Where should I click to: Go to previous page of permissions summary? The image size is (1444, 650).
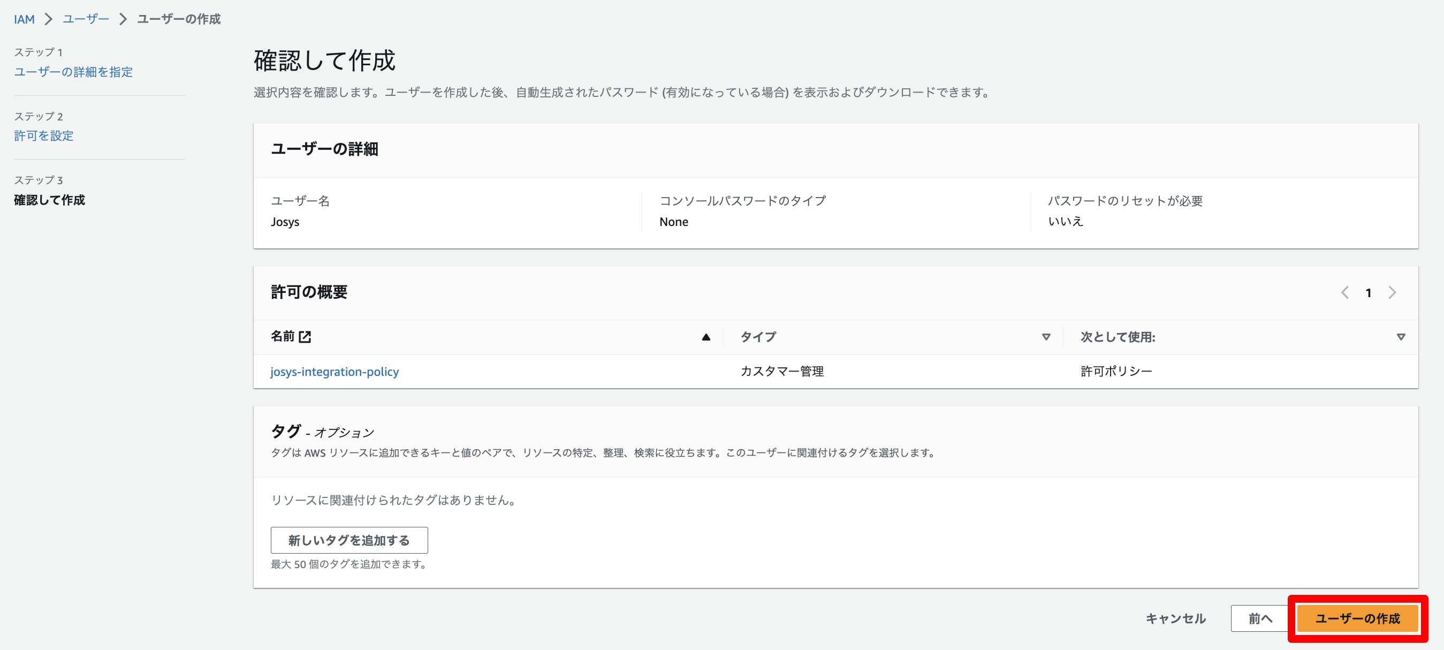(1345, 293)
